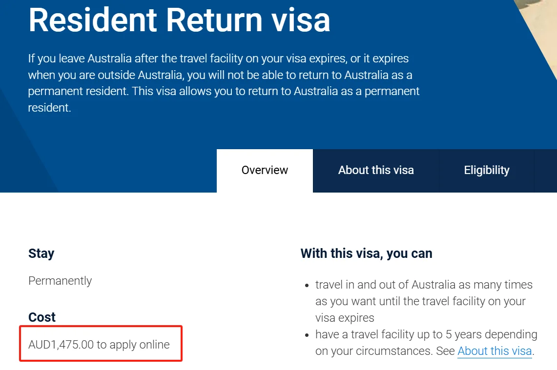Click the bullet text about 5 years travel facility

click(x=426, y=342)
